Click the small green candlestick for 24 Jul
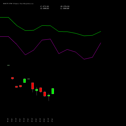 coord(49,96)
